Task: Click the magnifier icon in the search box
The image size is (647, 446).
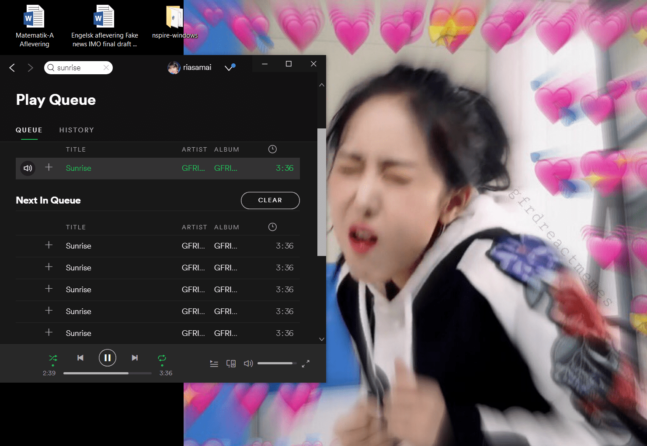Action: 51,68
